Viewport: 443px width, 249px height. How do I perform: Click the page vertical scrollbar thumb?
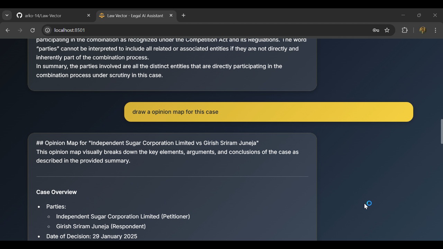pyautogui.click(x=441, y=131)
